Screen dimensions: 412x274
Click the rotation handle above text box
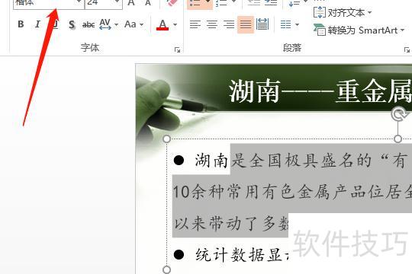tap(398, 115)
